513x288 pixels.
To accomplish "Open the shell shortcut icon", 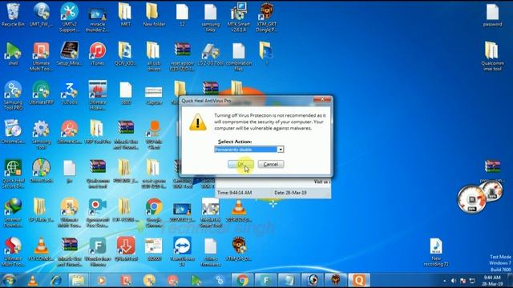I will click(13, 54).
